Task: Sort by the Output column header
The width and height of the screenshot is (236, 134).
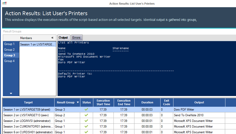Action: click(x=199, y=102)
